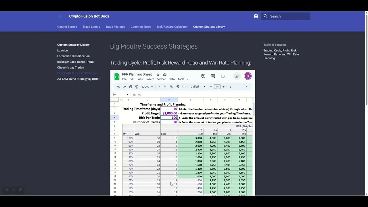Screen dimensions: 368x207
Task: Open the comments icon in Sheets
Action: [213, 76]
